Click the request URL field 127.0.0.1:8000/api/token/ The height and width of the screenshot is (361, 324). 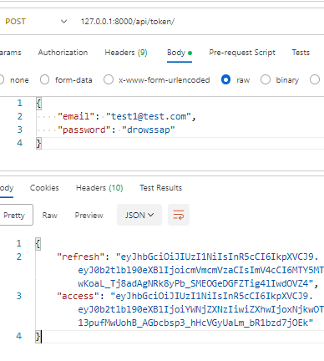(128, 22)
